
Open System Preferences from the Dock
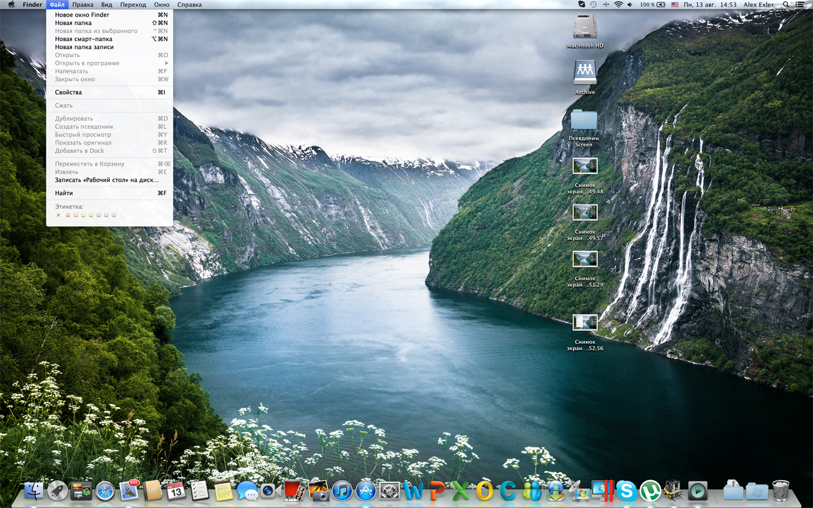click(389, 491)
